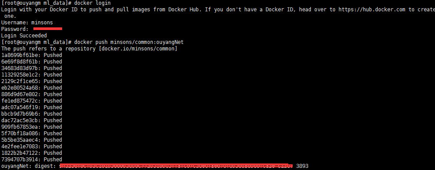
Task: Click layer ID 1a8699bf61be
Action: click(21, 55)
